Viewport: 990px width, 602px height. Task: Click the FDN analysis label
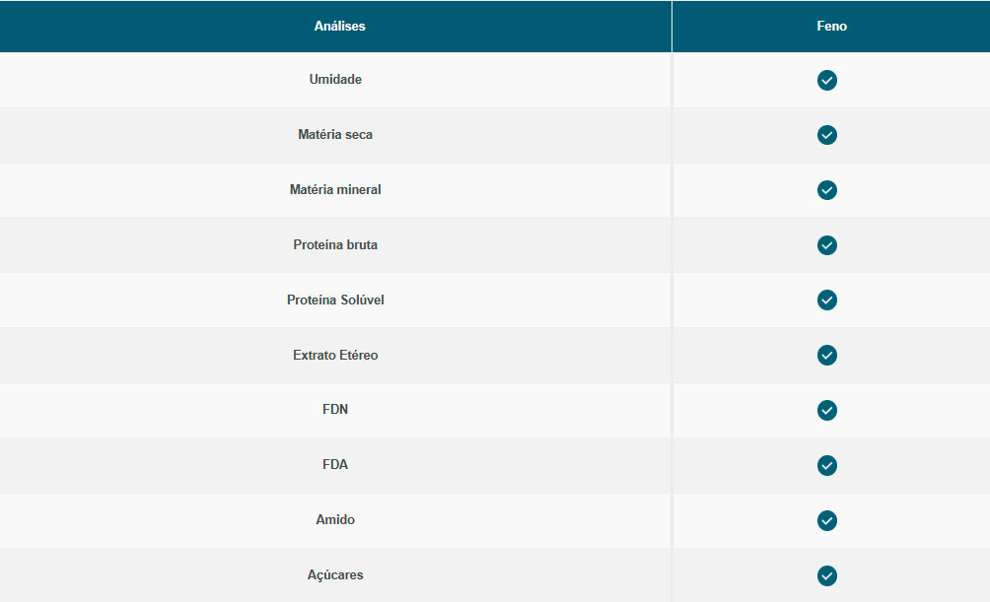(335, 410)
